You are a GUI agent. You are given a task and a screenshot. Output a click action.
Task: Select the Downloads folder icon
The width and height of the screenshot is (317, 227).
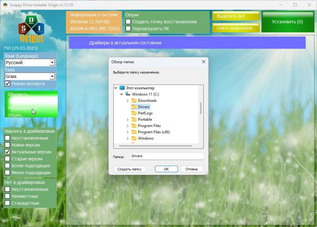coord(134,101)
